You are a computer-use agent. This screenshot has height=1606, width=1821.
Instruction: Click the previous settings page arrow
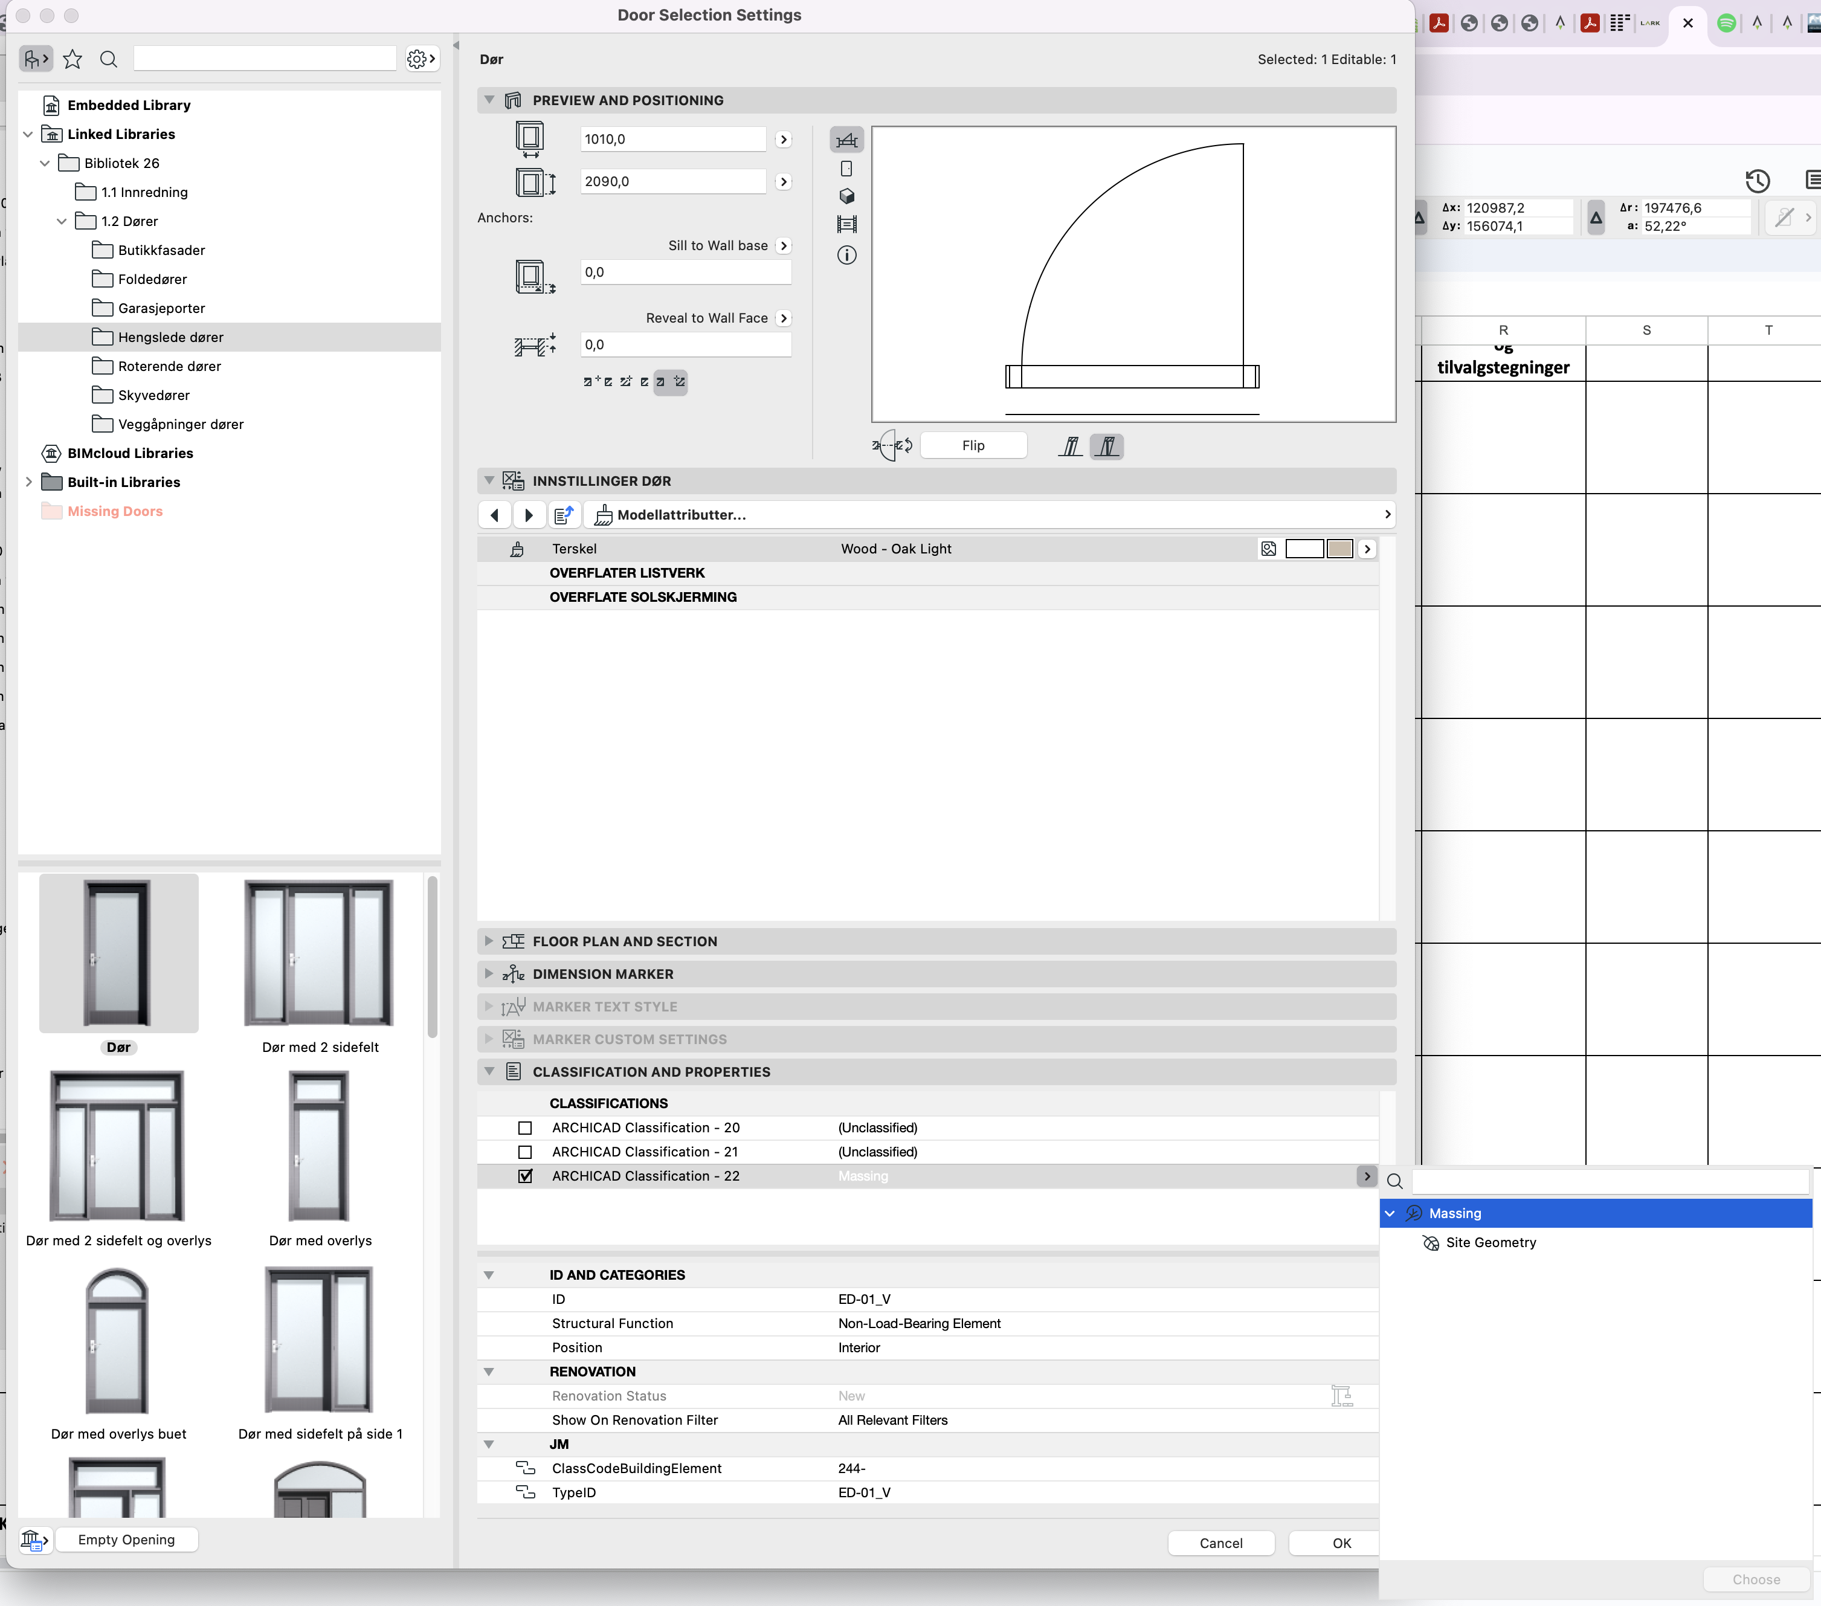pyautogui.click(x=494, y=515)
